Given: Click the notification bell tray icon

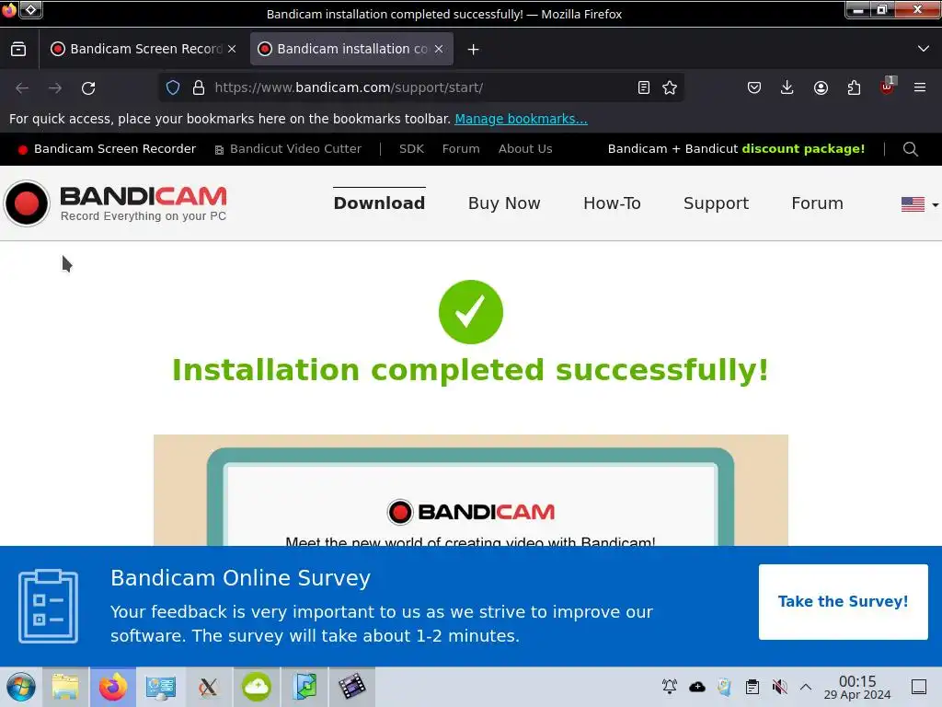Looking at the screenshot, I should [x=670, y=687].
